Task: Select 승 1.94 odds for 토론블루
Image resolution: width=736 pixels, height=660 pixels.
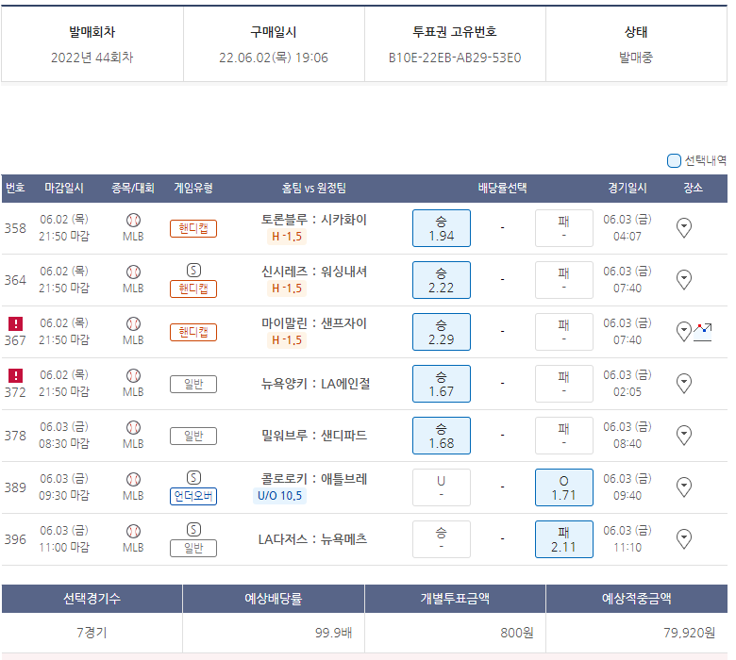Action: click(x=442, y=228)
